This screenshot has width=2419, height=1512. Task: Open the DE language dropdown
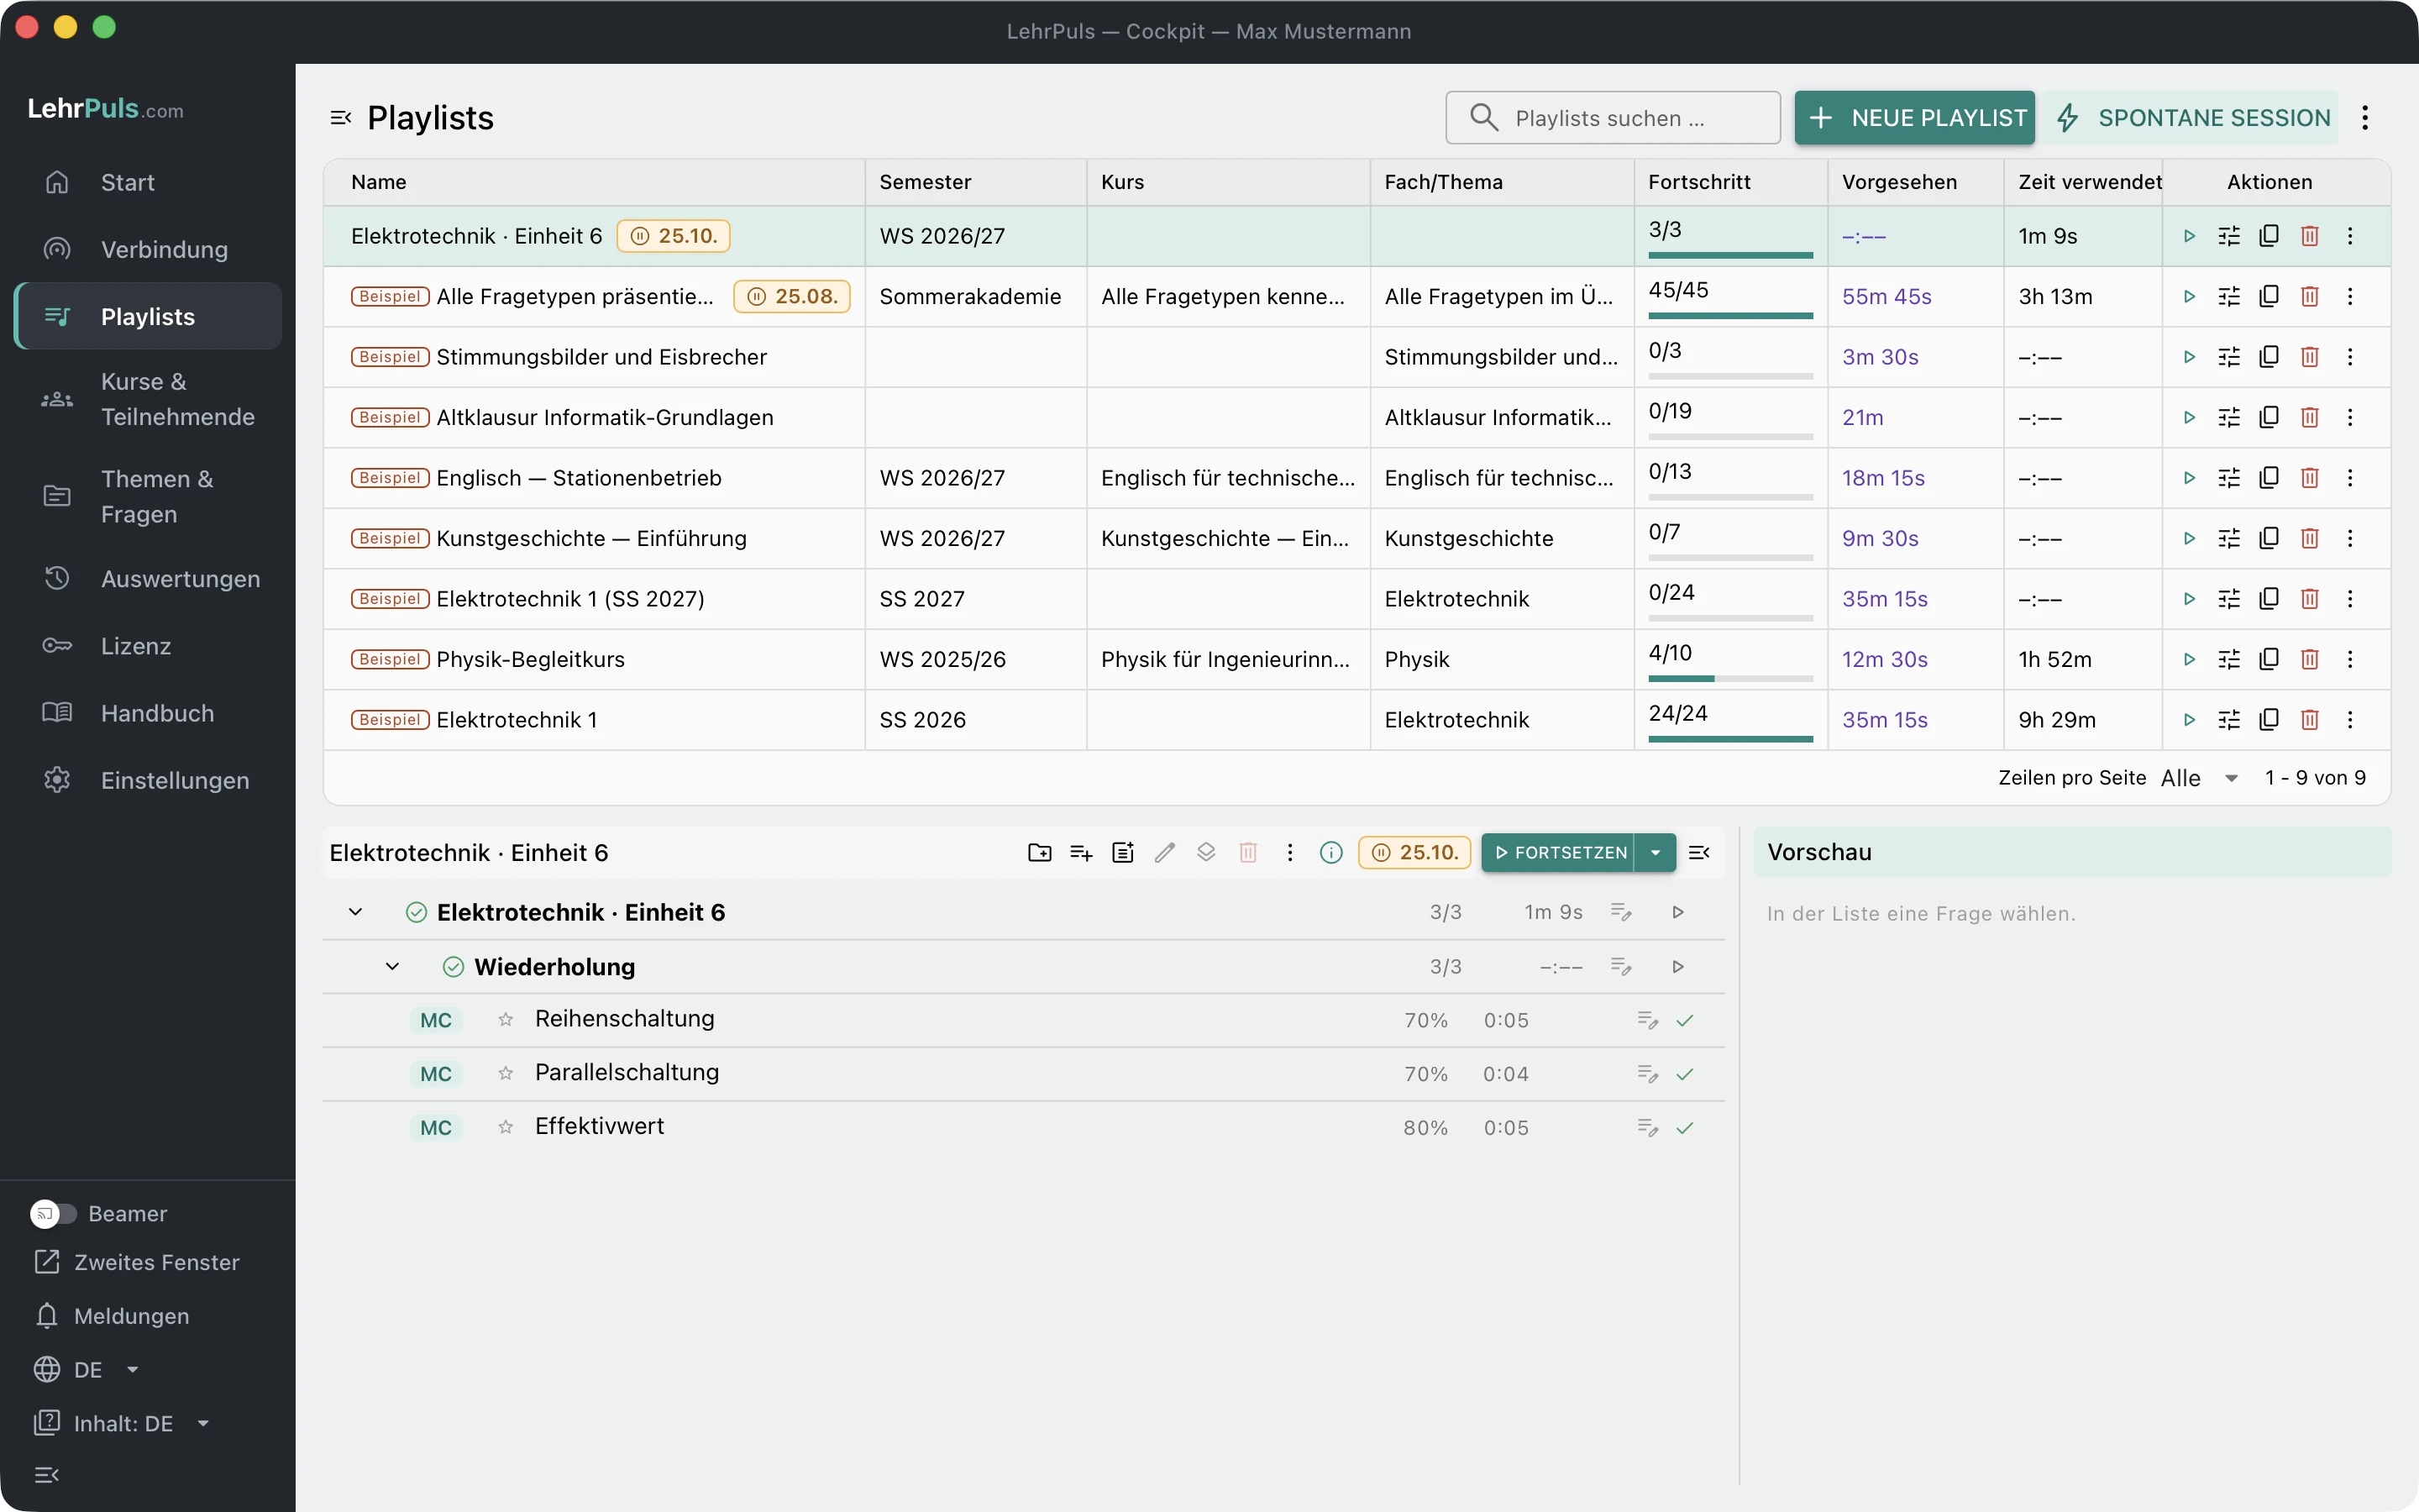[87, 1369]
